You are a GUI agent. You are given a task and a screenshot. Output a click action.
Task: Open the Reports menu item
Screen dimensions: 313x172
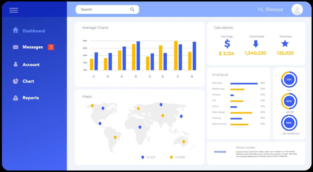click(x=31, y=98)
